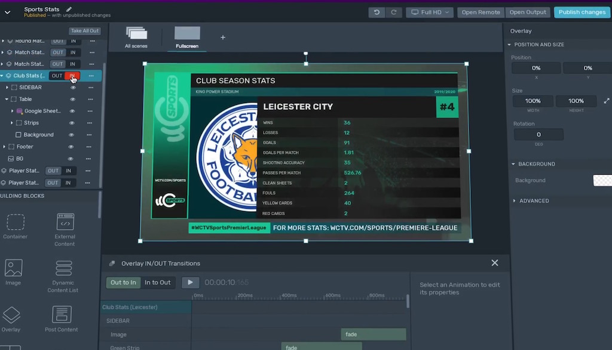Publish changes to the project
Viewport: 612px width, 350px height.
tap(582, 12)
